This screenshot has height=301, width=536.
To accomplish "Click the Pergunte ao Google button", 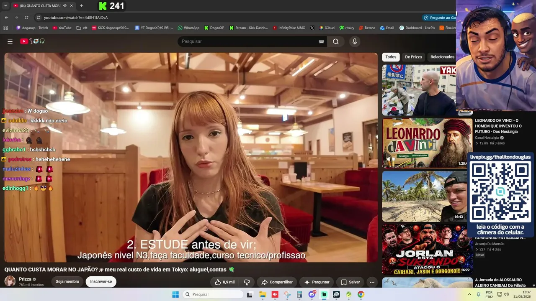I will coord(439,18).
